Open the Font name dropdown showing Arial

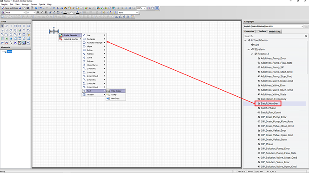click(15, 13)
